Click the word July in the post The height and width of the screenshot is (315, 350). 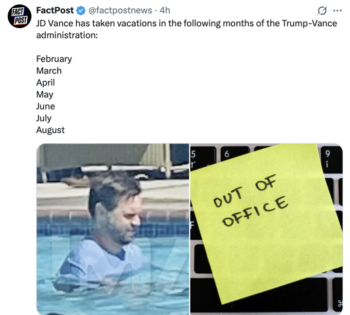44,118
